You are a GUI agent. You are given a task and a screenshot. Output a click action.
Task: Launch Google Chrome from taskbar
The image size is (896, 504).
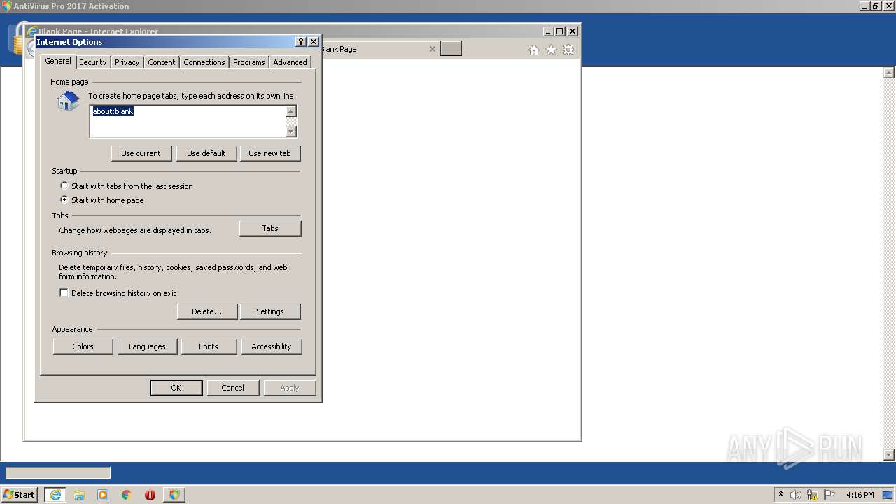[127, 495]
